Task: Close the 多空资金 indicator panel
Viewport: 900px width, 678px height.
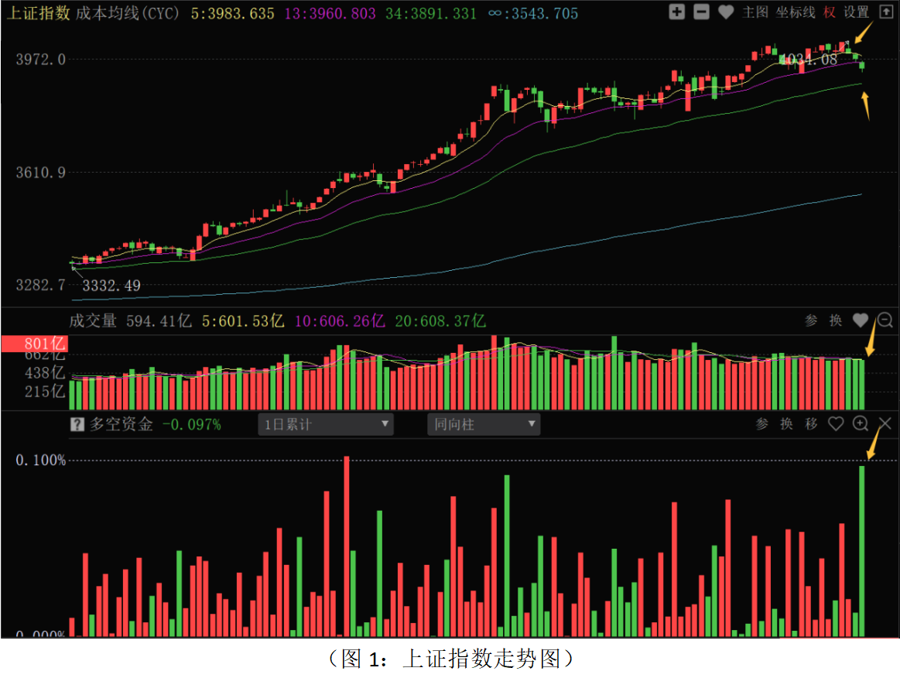Action: (x=886, y=424)
